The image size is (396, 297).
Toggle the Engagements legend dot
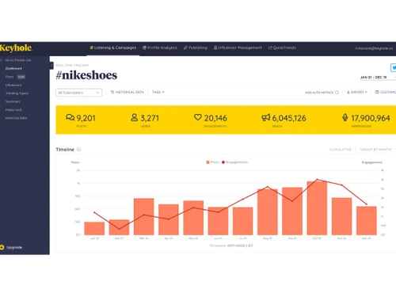[223, 162]
